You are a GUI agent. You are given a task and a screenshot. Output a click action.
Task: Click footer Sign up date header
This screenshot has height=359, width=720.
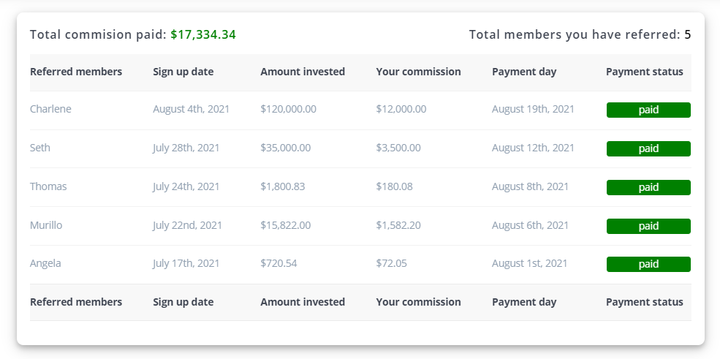coord(183,302)
